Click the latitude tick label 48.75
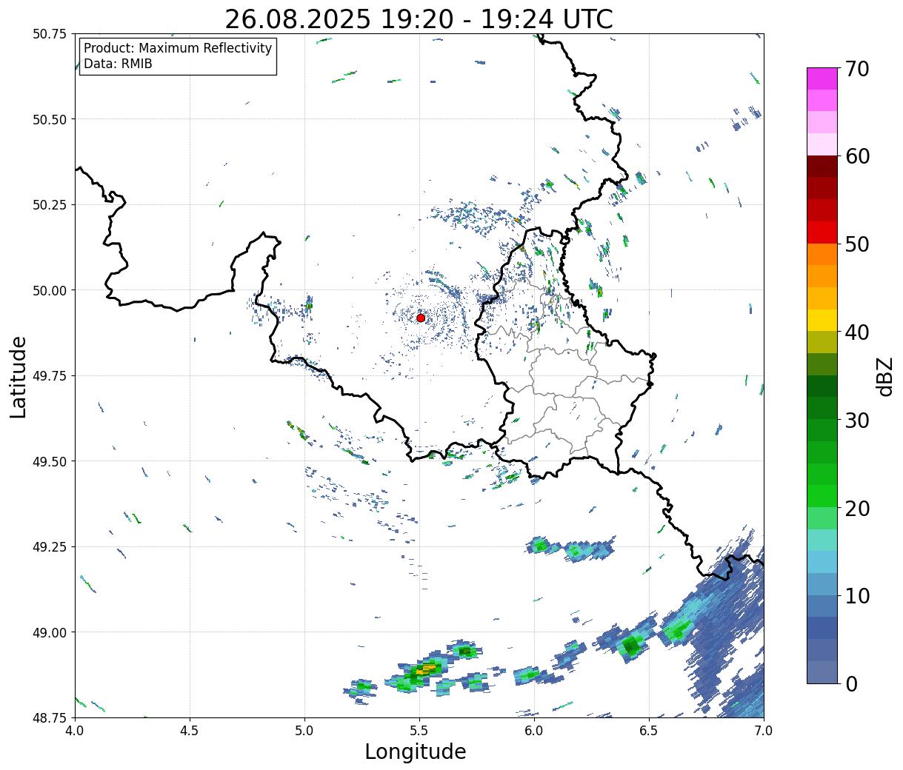903x770 pixels. [50, 717]
